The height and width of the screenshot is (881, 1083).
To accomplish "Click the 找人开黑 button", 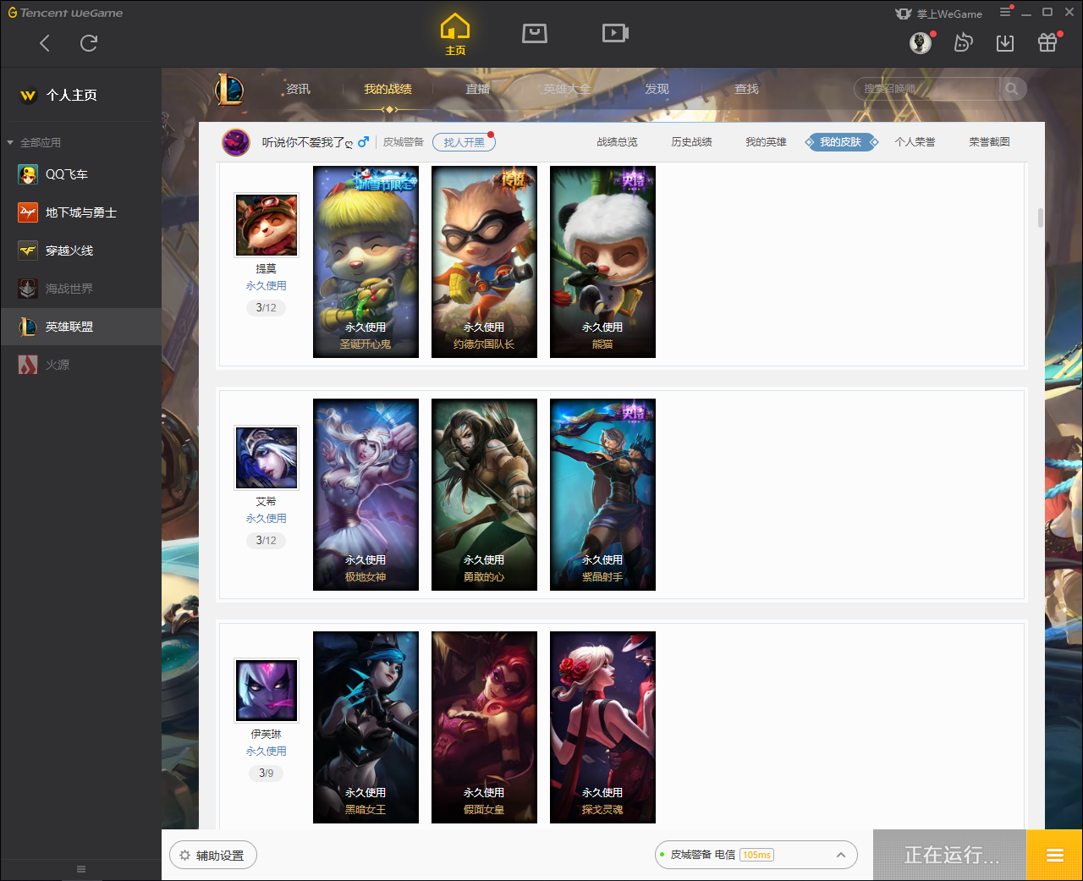I will (x=464, y=142).
